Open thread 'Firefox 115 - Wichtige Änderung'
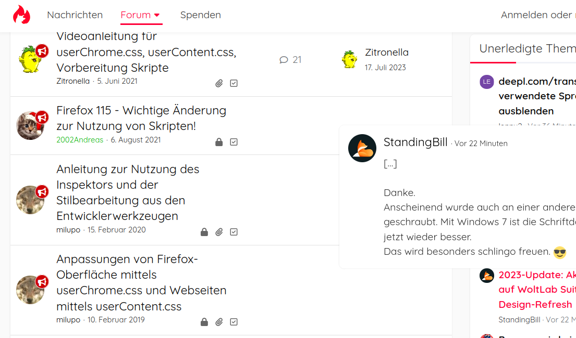This screenshot has width=576, height=338. tap(141, 118)
